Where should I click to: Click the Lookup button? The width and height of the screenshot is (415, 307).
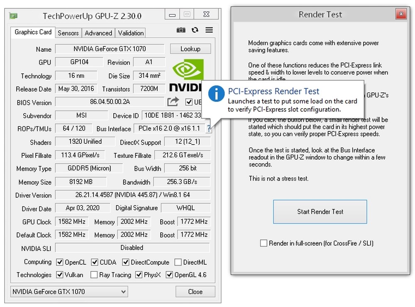[x=190, y=49]
